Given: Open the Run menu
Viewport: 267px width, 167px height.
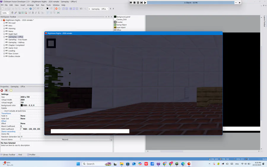Looking at the screenshot, I should [x=43, y=5].
